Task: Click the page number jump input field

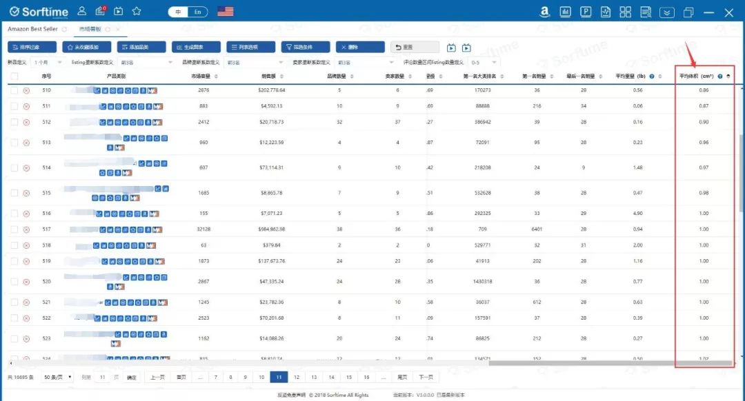Action: [102, 378]
